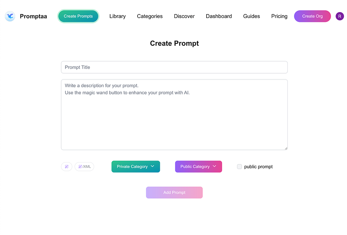Visit the Guides page
Image resolution: width=347 pixels, height=235 pixels.
[x=252, y=16]
